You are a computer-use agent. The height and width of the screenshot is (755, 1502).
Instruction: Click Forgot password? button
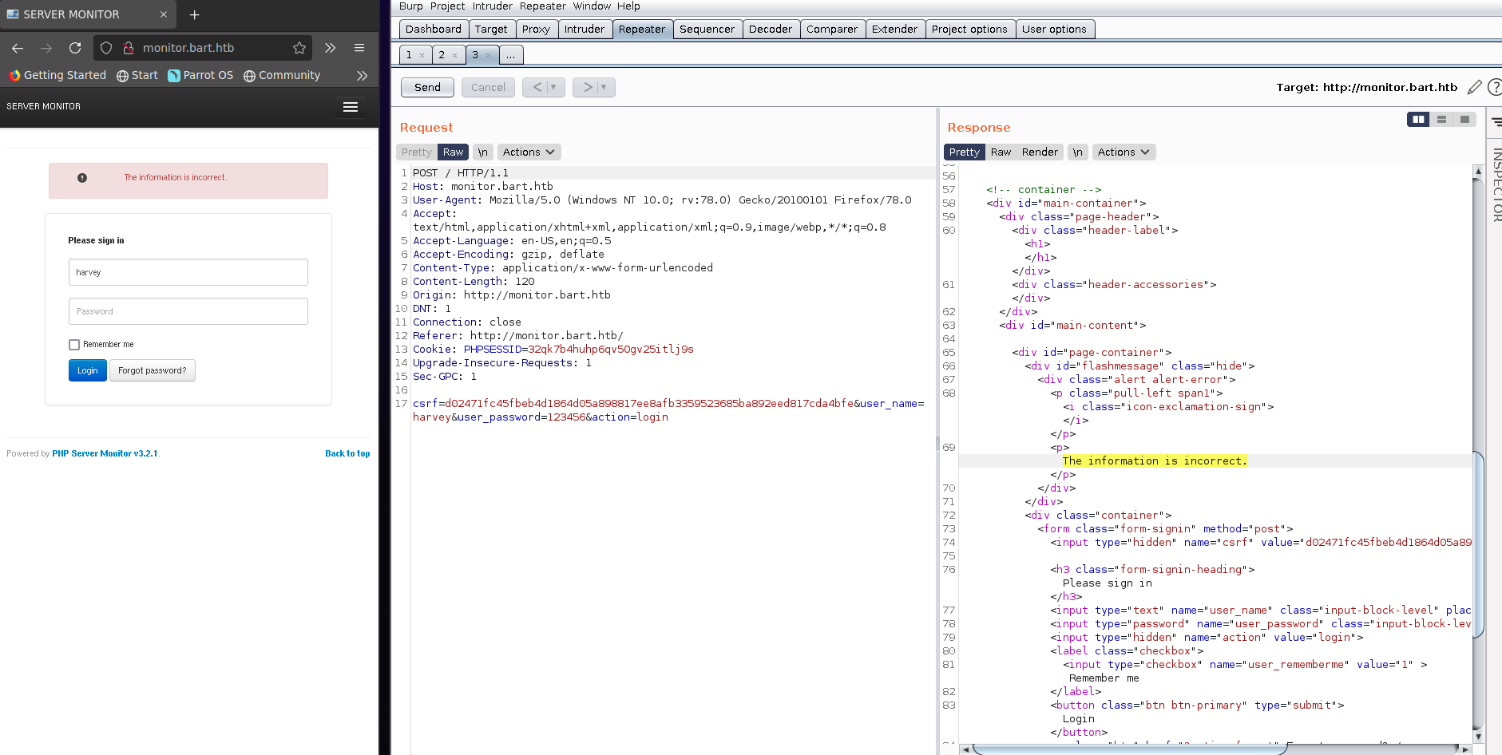pyautogui.click(x=153, y=370)
